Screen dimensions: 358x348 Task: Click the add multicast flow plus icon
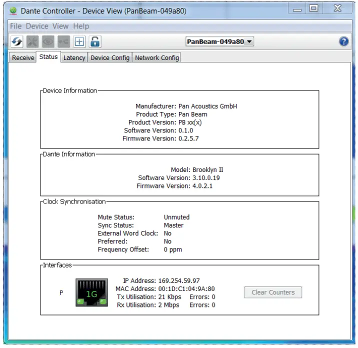click(x=79, y=42)
